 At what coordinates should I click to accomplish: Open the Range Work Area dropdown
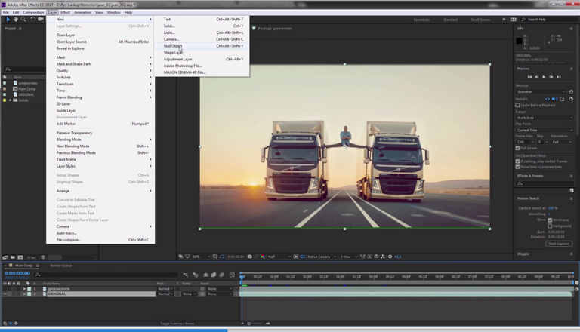click(545, 118)
